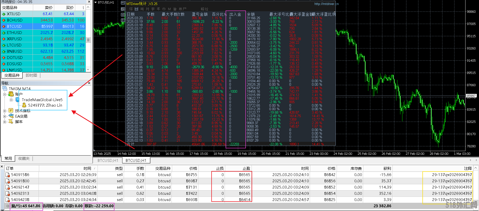Open the BTCUSD,H1 chart dropdown triangle

click(x=96, y=2)
